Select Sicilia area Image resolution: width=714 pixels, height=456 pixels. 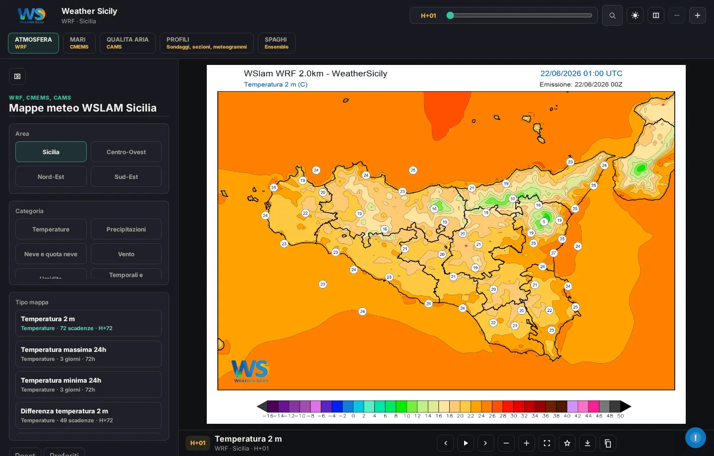pos(51,152)
